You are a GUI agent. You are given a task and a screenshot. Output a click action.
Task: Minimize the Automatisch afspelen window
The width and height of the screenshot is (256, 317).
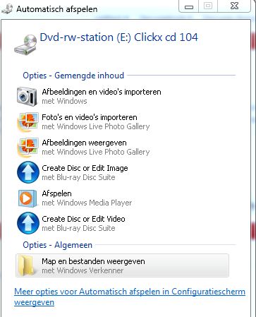pyautogui.click(x=189, y=6)
